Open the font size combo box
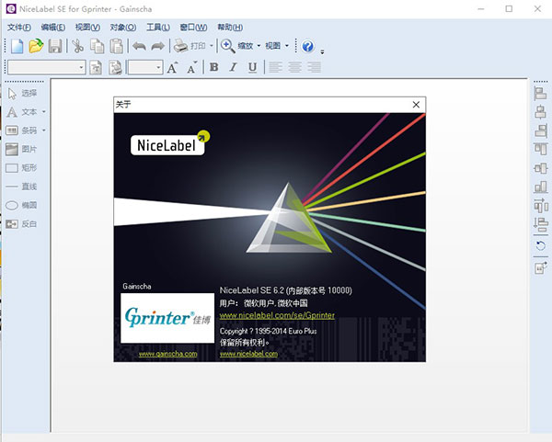552x442 pixels. (145, 67)
